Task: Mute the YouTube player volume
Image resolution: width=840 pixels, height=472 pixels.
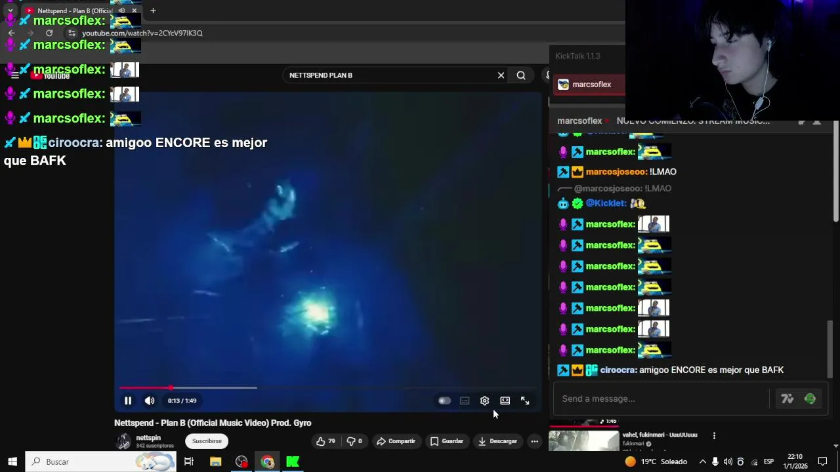Action: [150, 401]
